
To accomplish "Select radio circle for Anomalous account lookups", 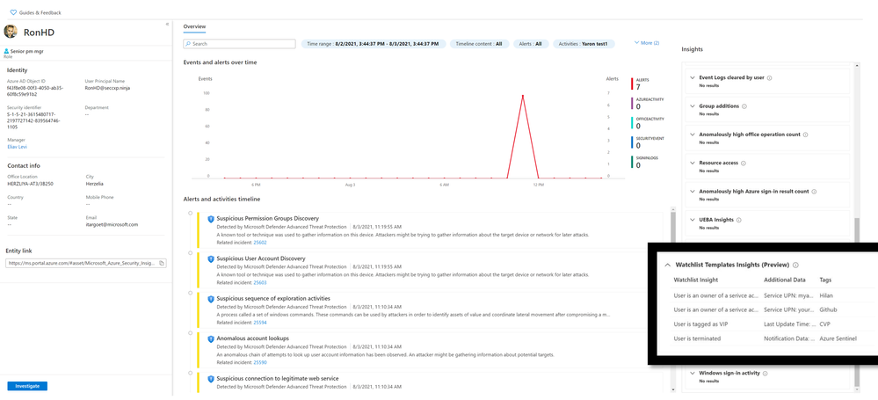I will [191, 333].
